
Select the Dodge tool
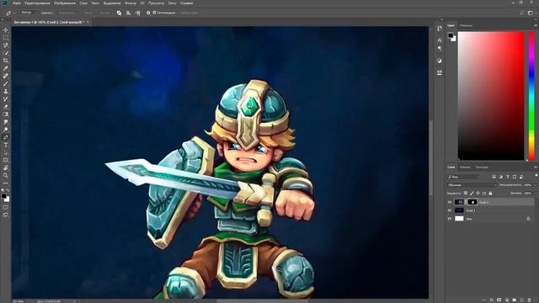click(6, 130)
